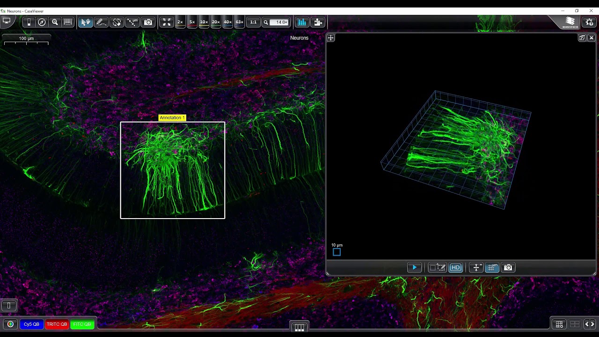Open the color channel wheel settings
The image size is (599, 337).
click(x=10, y=324)
